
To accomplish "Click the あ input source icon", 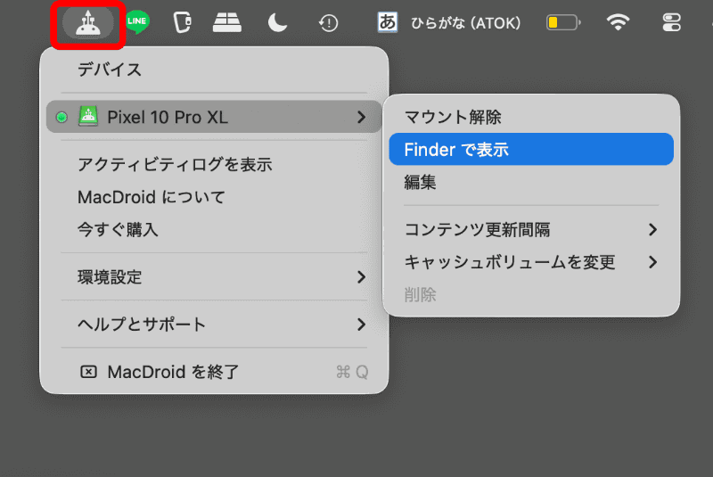I will click(x=388, y=22).
